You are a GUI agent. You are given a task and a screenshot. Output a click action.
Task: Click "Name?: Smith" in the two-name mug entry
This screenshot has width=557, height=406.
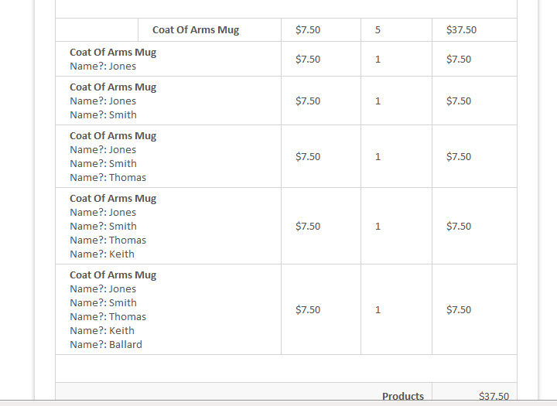103,115
